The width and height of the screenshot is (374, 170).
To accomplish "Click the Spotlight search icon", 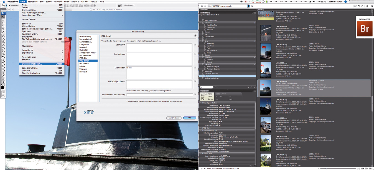I will [345, 2].
